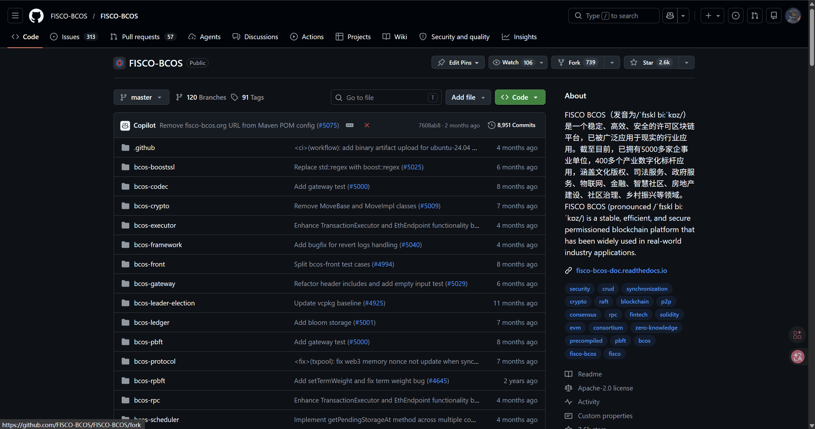This screenshot has width=815, height=429.
Task: Click the Go to file search field
Action: [x=386, y=97]
